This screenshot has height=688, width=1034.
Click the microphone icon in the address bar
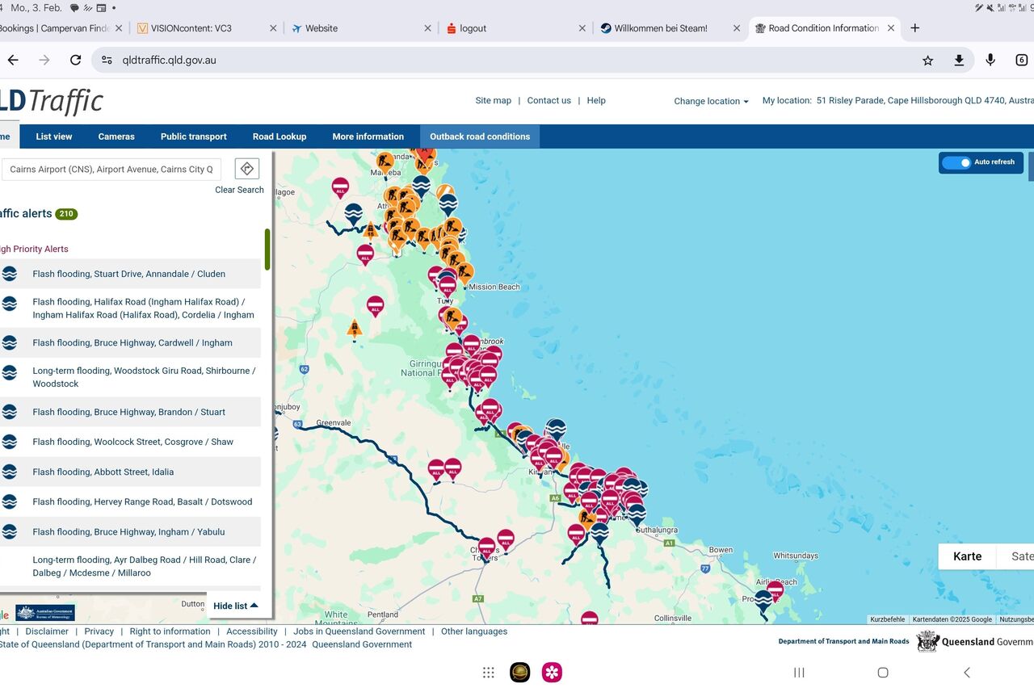(990, 61)
